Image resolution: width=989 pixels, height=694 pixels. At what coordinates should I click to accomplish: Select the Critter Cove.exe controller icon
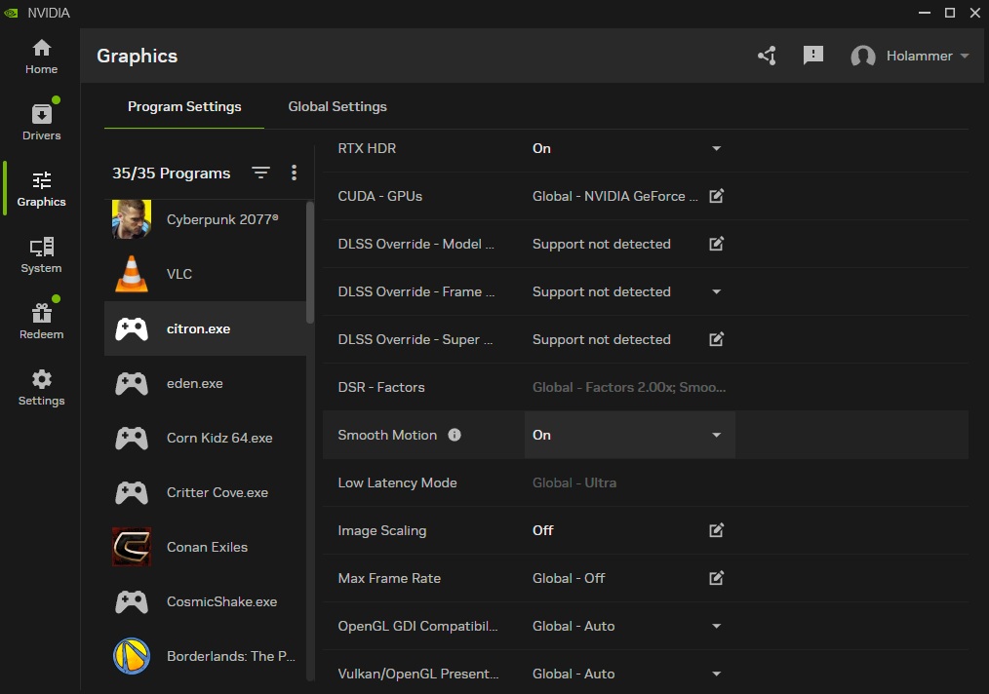(x=132, y=492)
